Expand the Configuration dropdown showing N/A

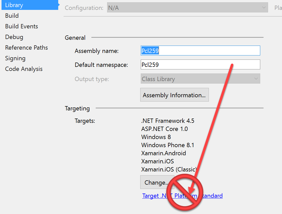tap(187, 8)
